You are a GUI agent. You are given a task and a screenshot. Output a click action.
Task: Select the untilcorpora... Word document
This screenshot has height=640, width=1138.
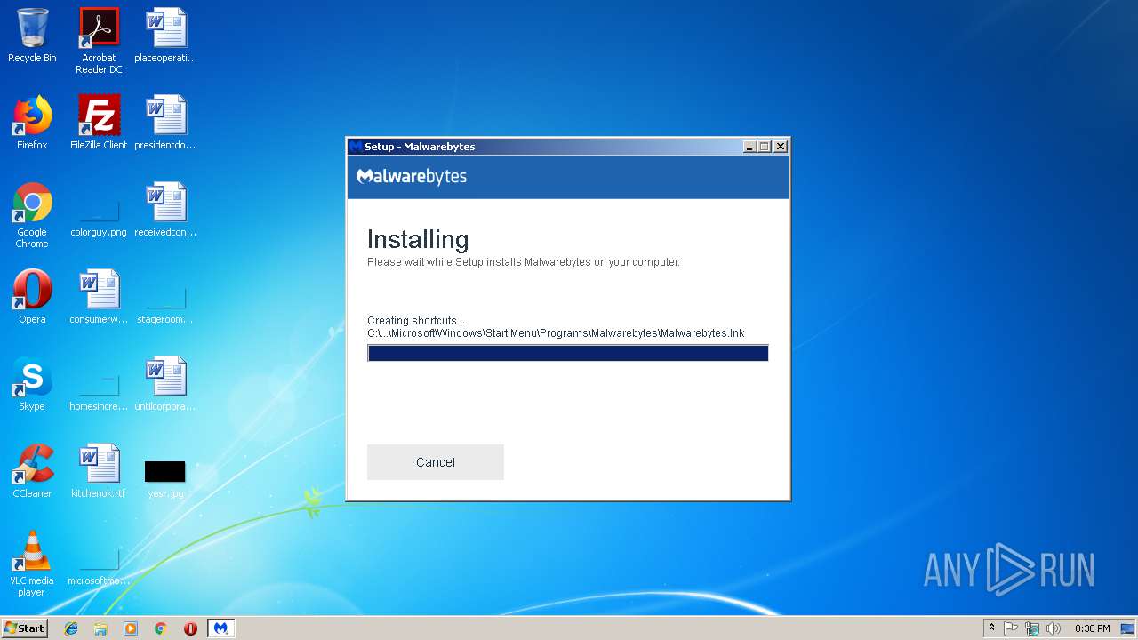click(x=166, y=384)
